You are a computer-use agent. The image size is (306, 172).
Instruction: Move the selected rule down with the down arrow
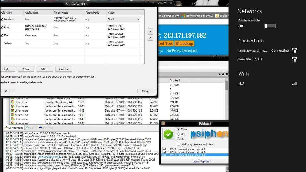point(150,38)
